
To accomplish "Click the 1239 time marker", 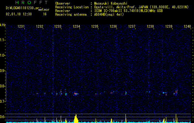I will (x=169, y=26).
